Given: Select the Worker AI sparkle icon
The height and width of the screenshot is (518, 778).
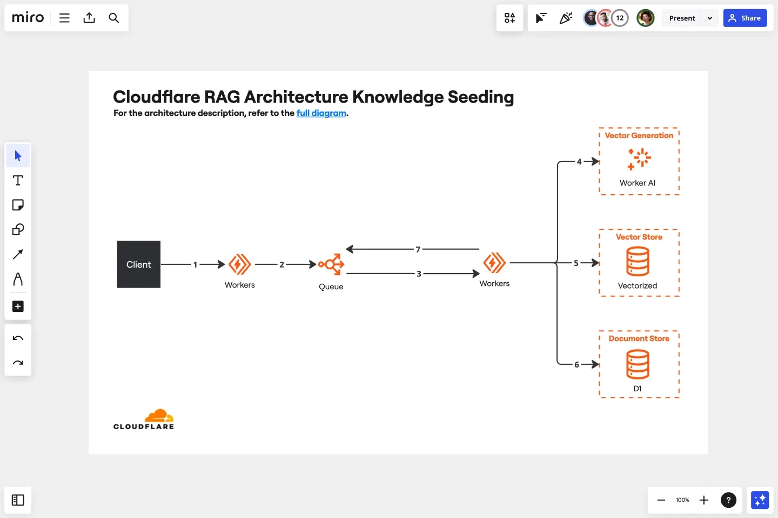Looking at the screenshot, I should point(639,159).
